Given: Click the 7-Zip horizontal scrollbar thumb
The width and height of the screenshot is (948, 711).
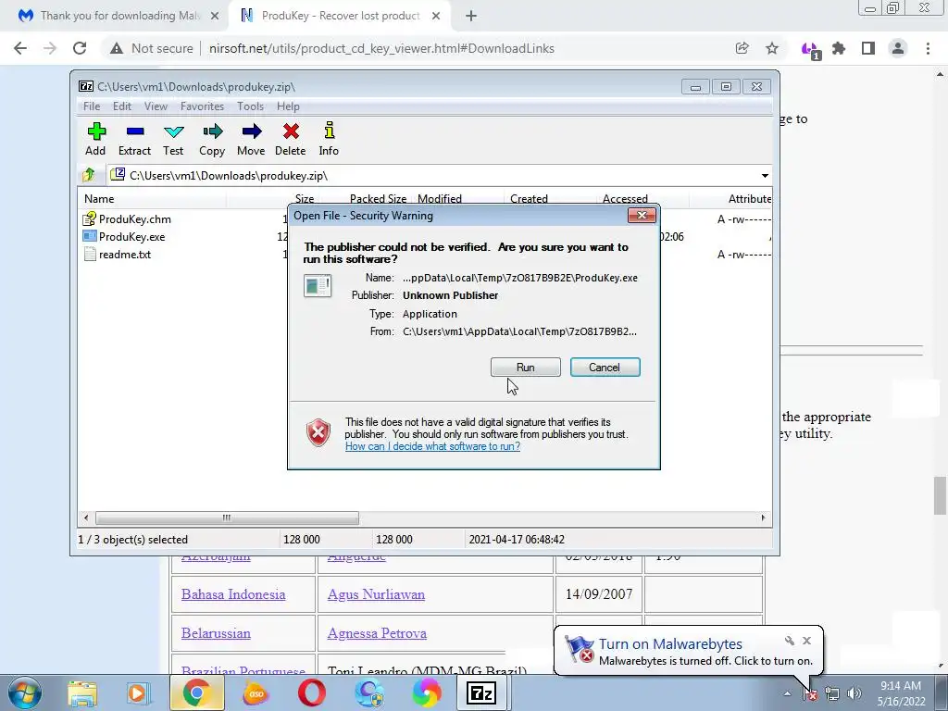Looking at the screenshot, I should tap(227, 518).
